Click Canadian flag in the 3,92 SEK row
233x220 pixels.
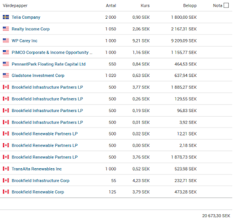pos(6,122)
